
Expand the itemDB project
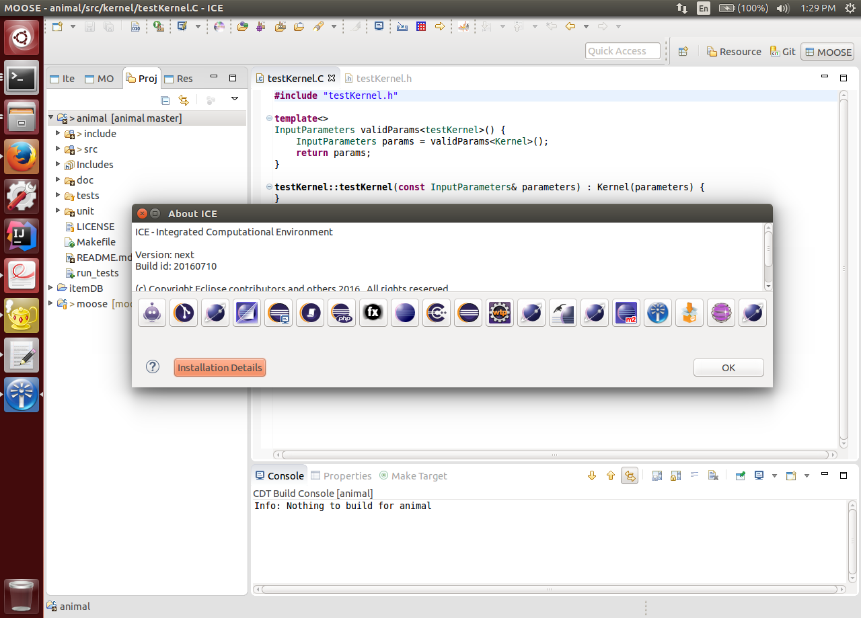click(50, 288)
